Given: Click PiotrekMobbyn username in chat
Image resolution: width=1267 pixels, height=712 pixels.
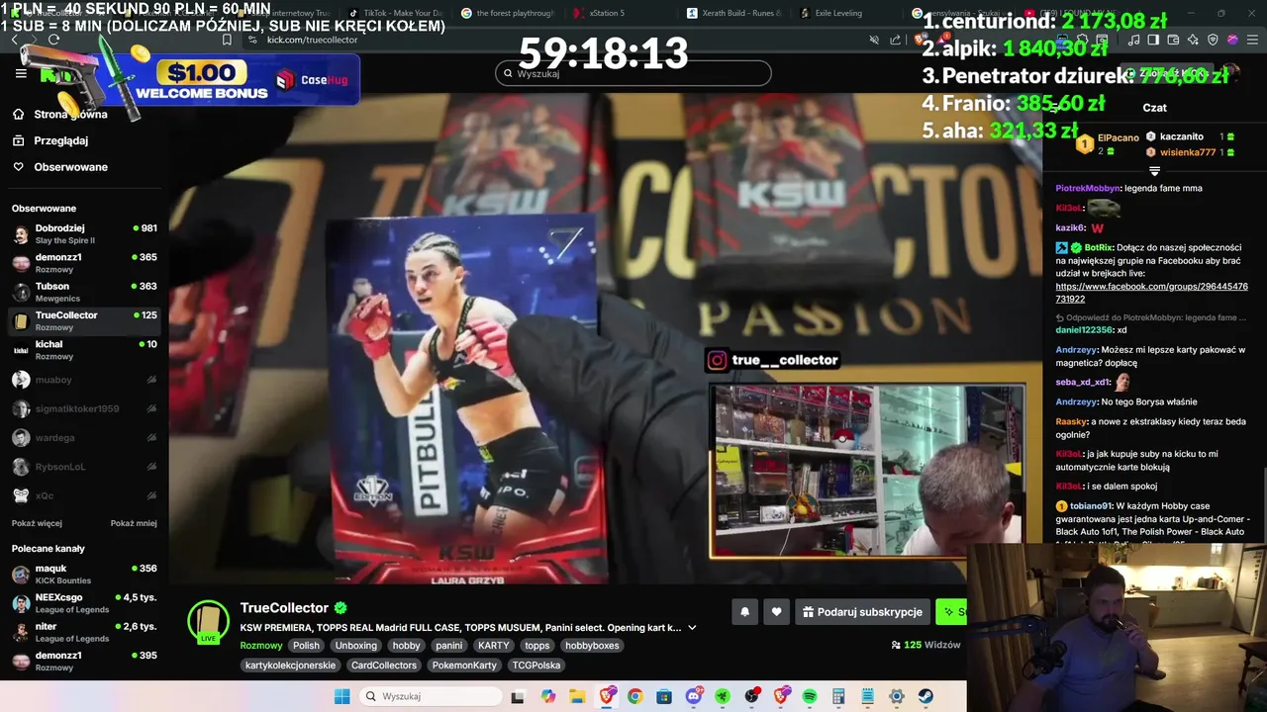Looking at the screenshot, I should [x=1088, y=188].
